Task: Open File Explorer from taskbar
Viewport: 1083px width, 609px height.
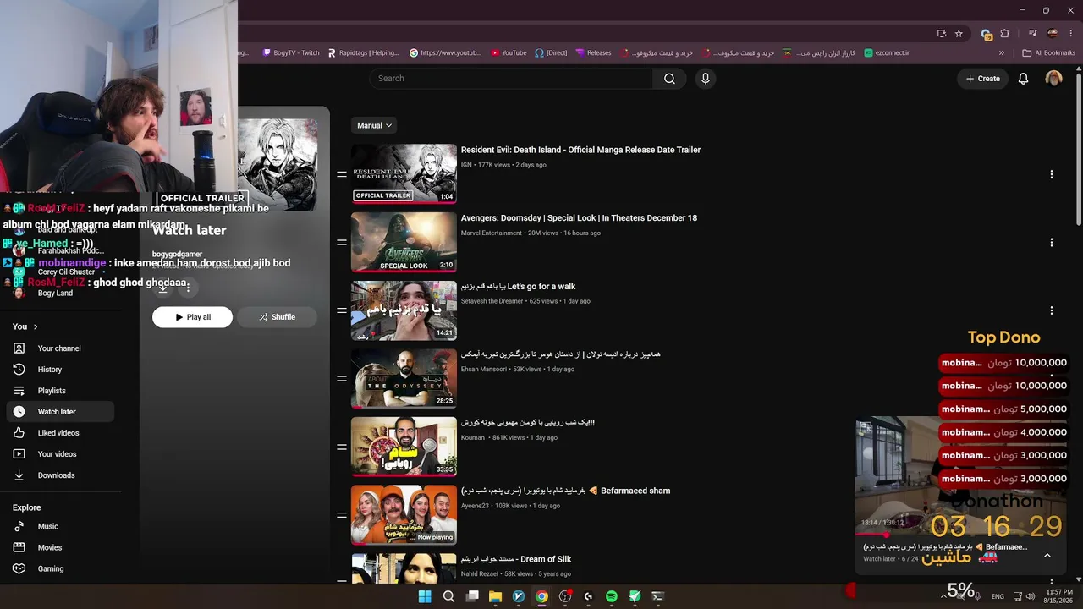Action: 495,596
